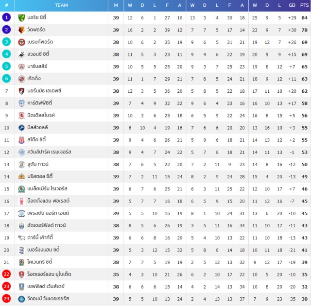The image size is (311, 306).
Task: Click the Nottingham Forest tree crest
Action: pyautogui.click(x=21, y=201)
